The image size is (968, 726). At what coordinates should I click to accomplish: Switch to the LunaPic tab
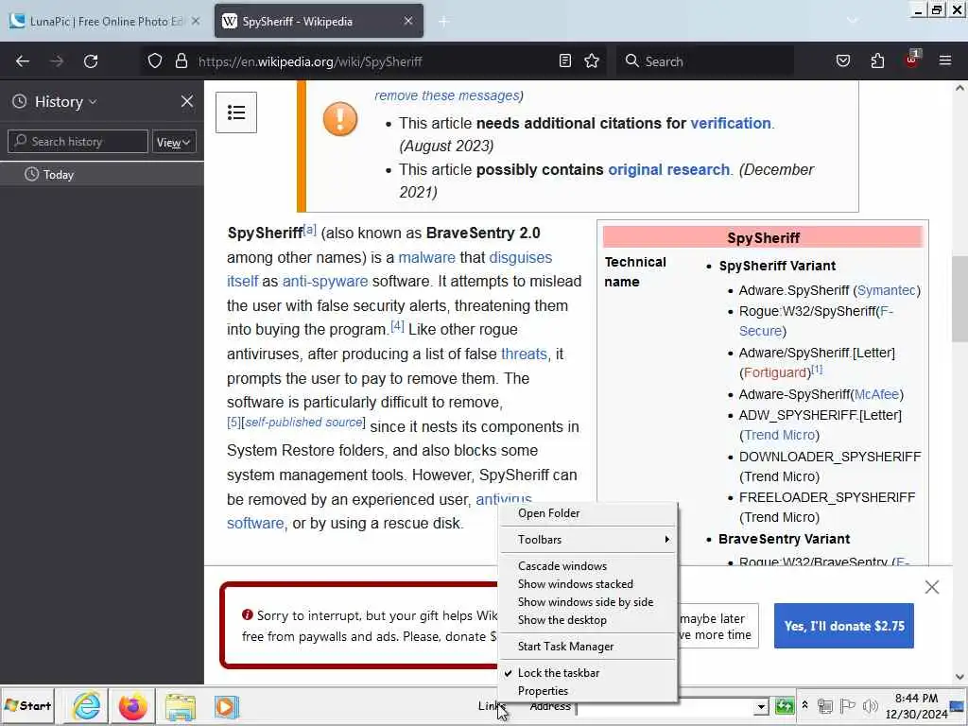click(x=106, y=21)
